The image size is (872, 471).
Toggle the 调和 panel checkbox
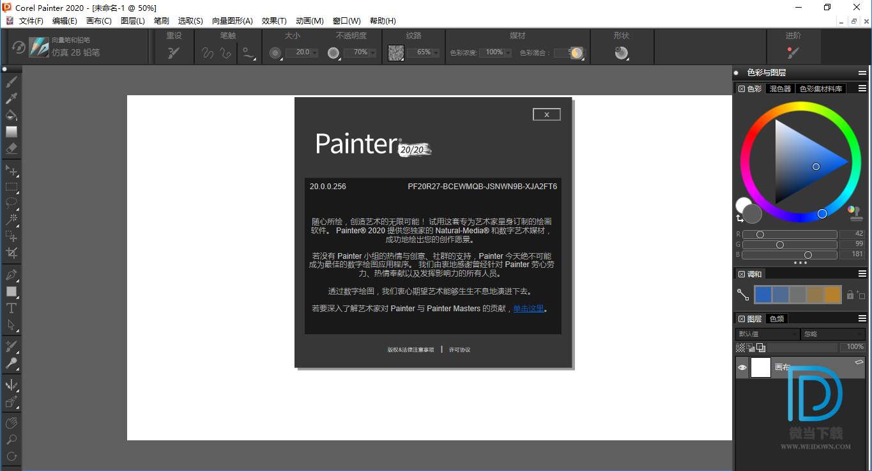[x=742, y=274]
